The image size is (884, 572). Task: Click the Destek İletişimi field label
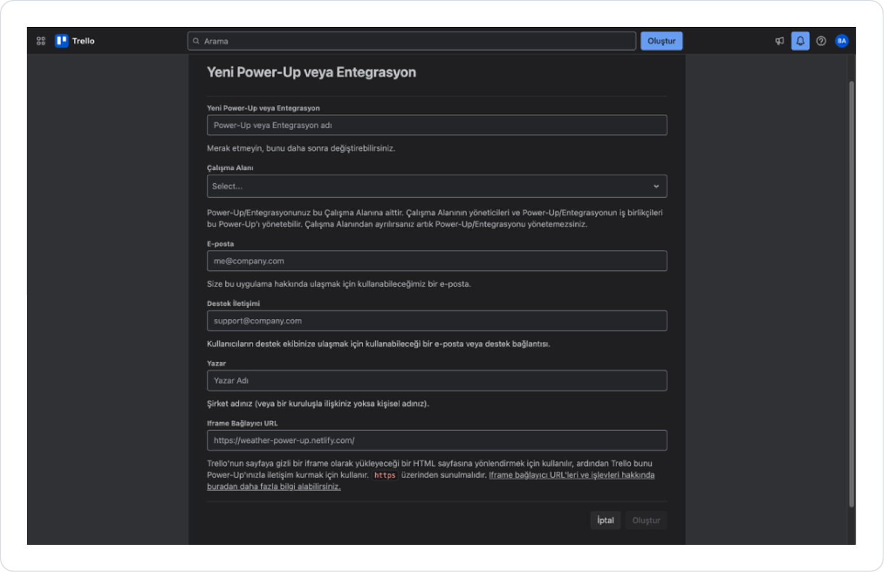point(233,303)
